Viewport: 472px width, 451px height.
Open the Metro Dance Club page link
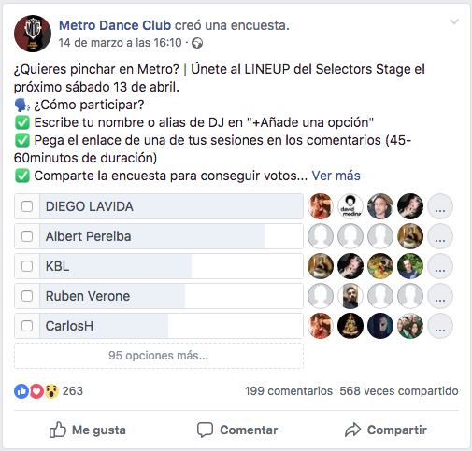click(115, 25)
